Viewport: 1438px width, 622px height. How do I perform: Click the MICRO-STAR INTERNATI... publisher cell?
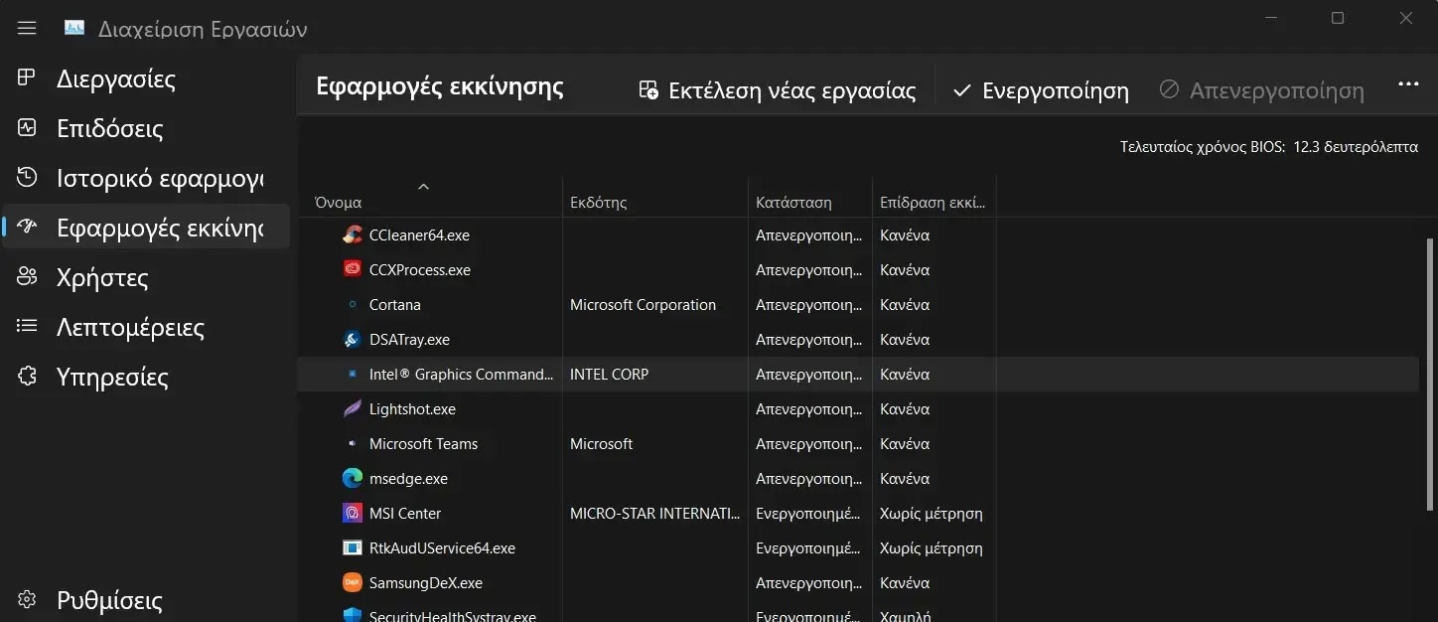pyautogui.click(x=655, y=514)
